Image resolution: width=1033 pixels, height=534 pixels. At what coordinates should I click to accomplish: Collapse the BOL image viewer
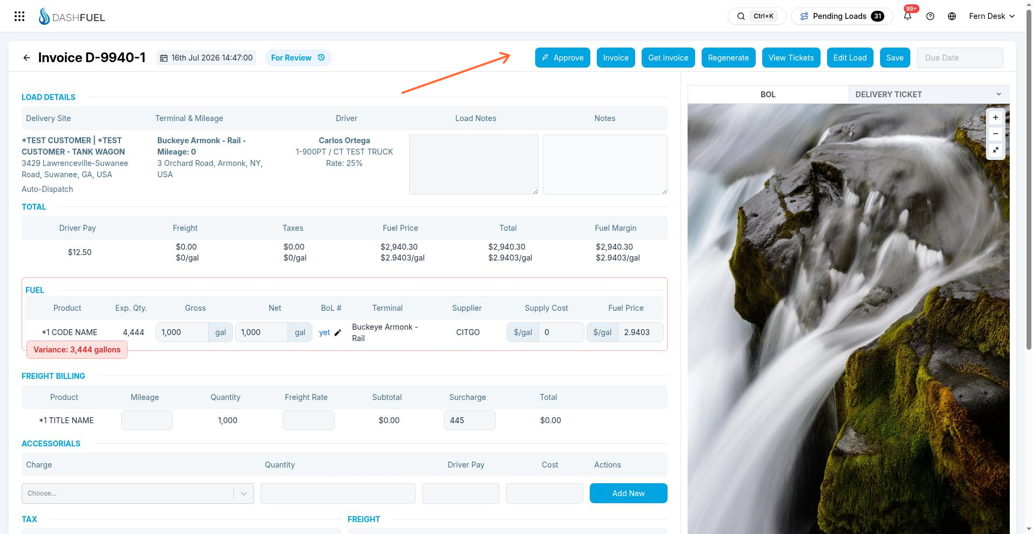click(x=996, y=150)
